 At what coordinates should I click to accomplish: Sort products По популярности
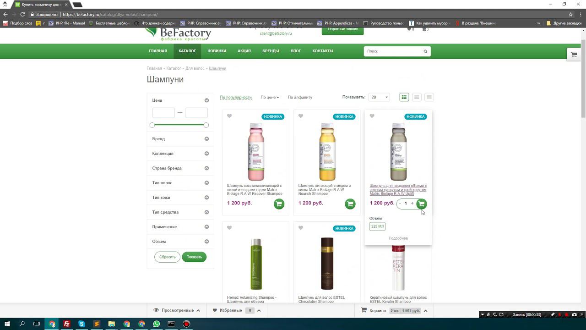236,97
